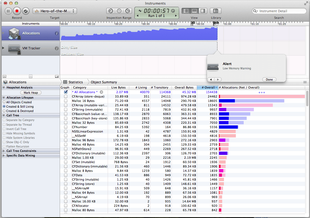Click focus arrow next to All Allocations
The image size is (310, 218).
point(101,92)
